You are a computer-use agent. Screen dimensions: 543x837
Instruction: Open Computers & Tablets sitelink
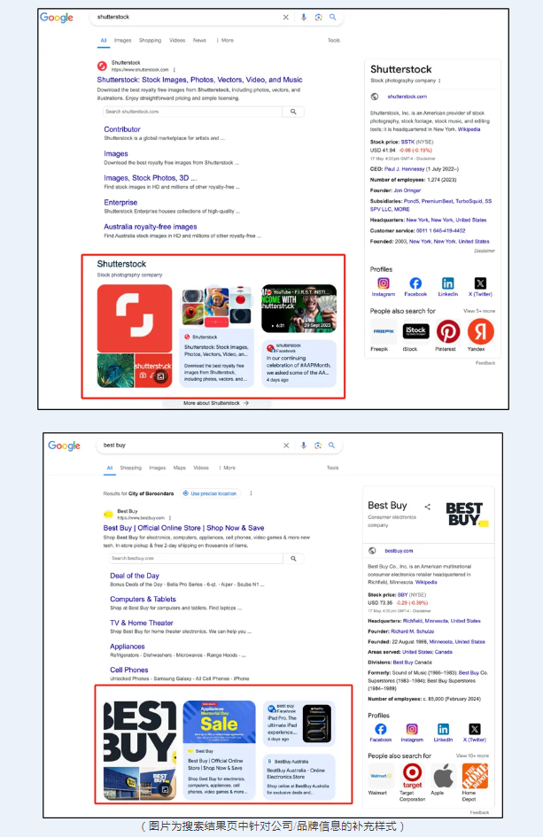click(144, 599)
